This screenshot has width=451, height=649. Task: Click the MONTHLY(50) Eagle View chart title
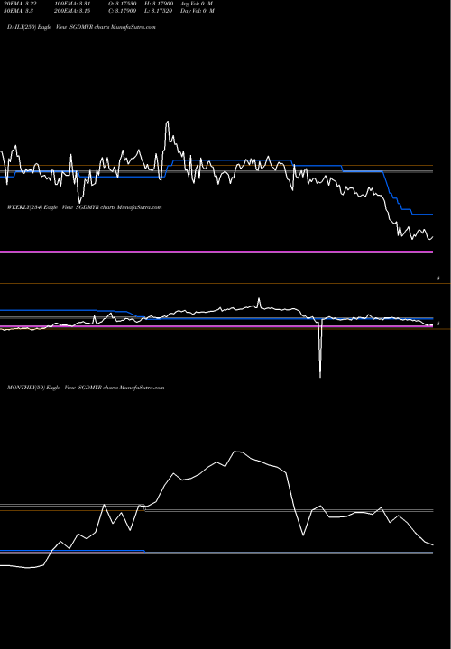86,388
